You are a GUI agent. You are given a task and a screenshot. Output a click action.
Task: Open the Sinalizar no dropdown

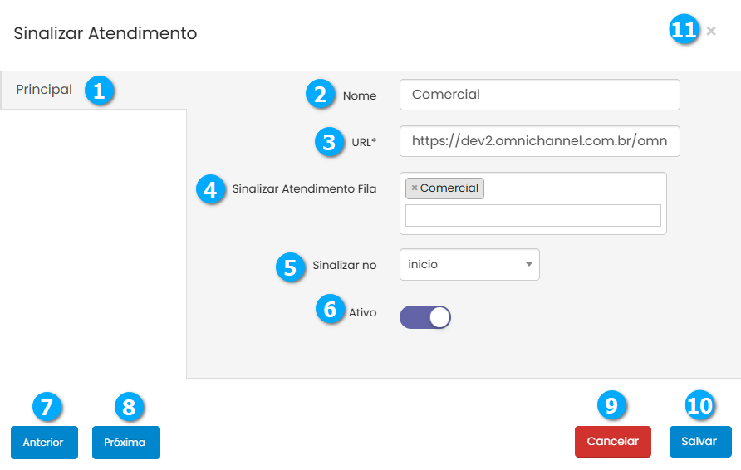tap(469, 265)
